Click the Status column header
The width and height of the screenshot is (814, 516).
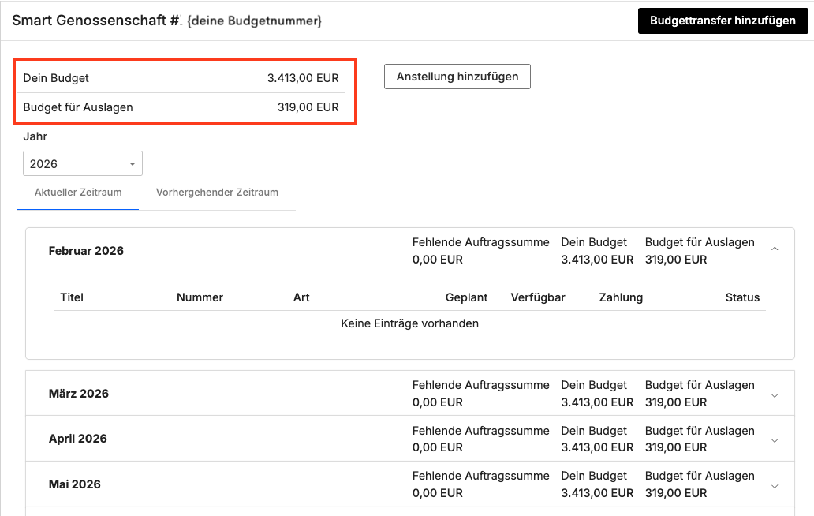coord(742,297)
